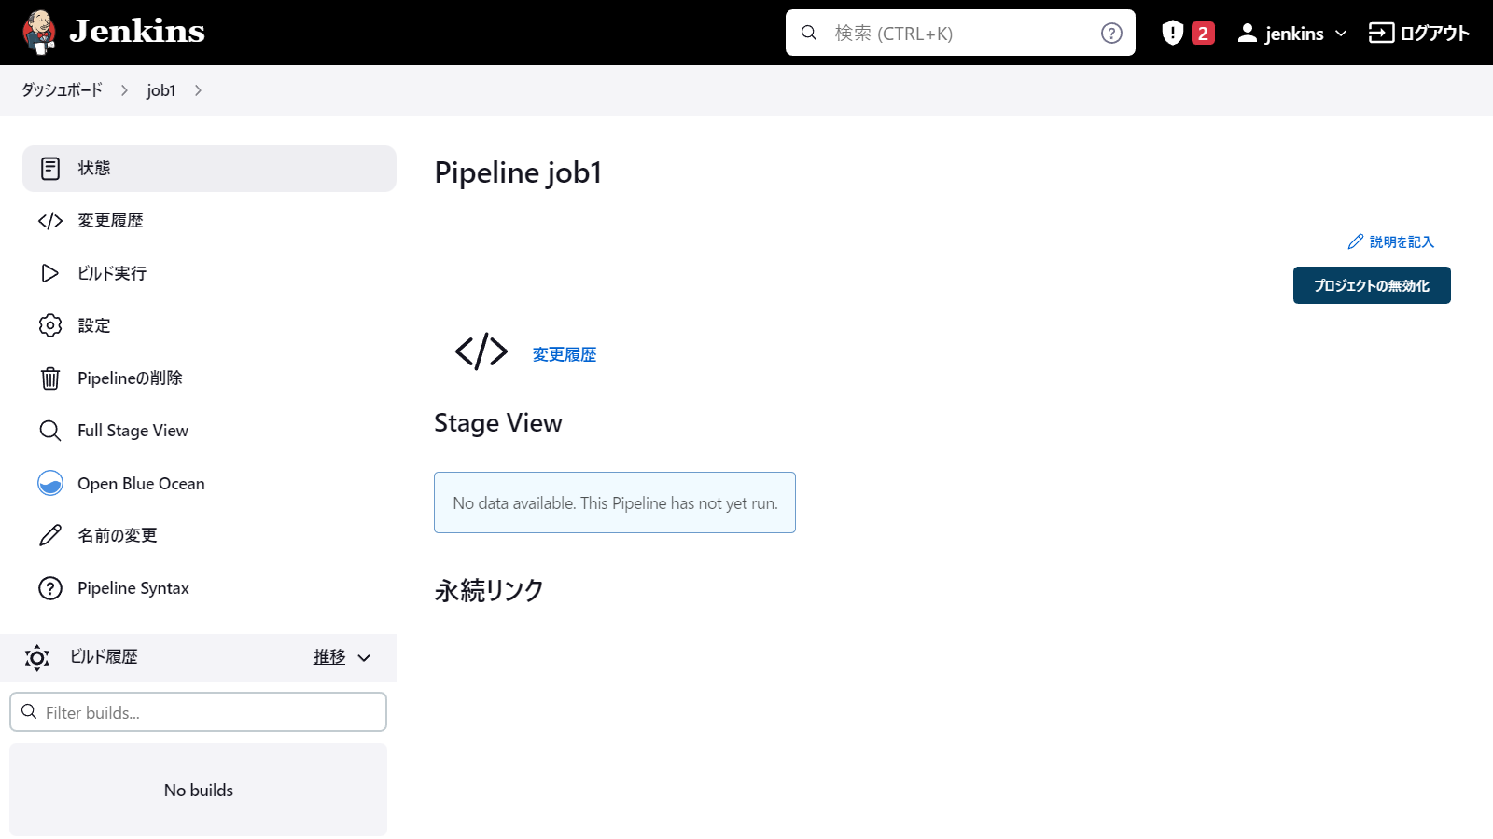Viewport: 1493px width, 839px height.
Task: Click the Pipeline delete trash icon
Action: [50, 378]
